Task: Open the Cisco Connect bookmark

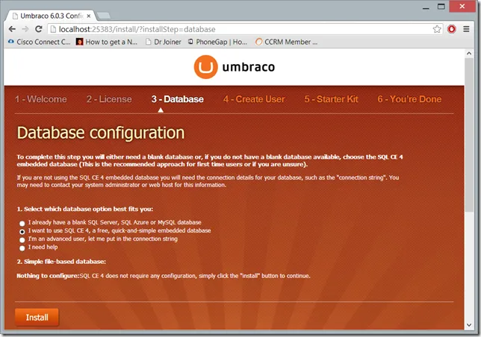Action: pos(40,42)
